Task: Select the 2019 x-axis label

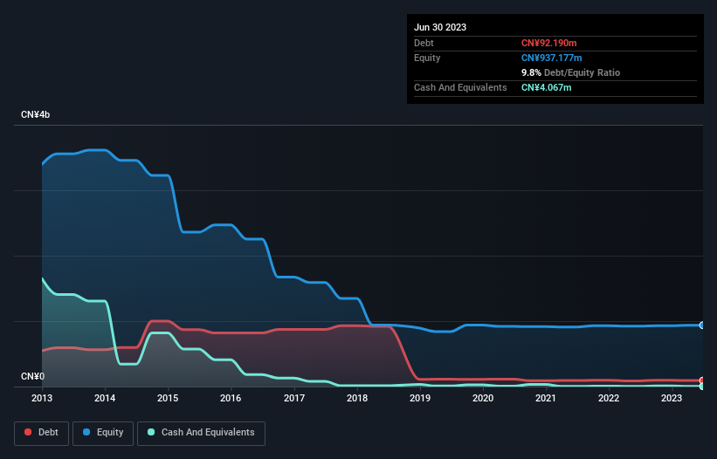Action: tap(420, 398)
